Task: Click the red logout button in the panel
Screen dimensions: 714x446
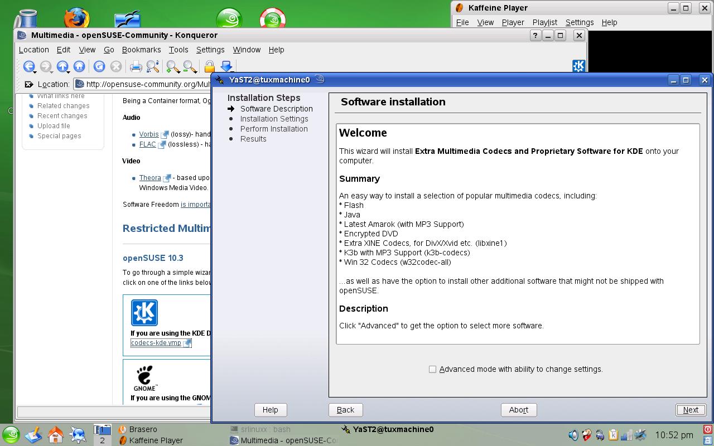Action: point(708,429)
